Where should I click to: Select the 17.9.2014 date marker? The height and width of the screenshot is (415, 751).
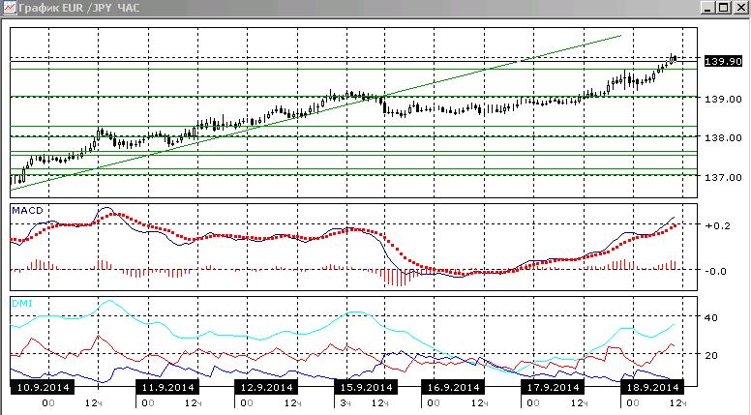coord(553,387)
